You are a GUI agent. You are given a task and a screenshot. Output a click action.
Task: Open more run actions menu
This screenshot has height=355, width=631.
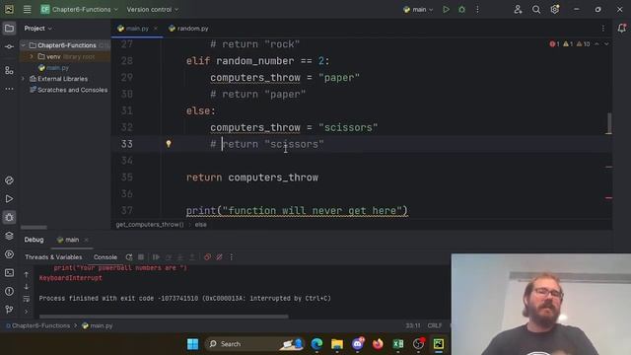477,9
